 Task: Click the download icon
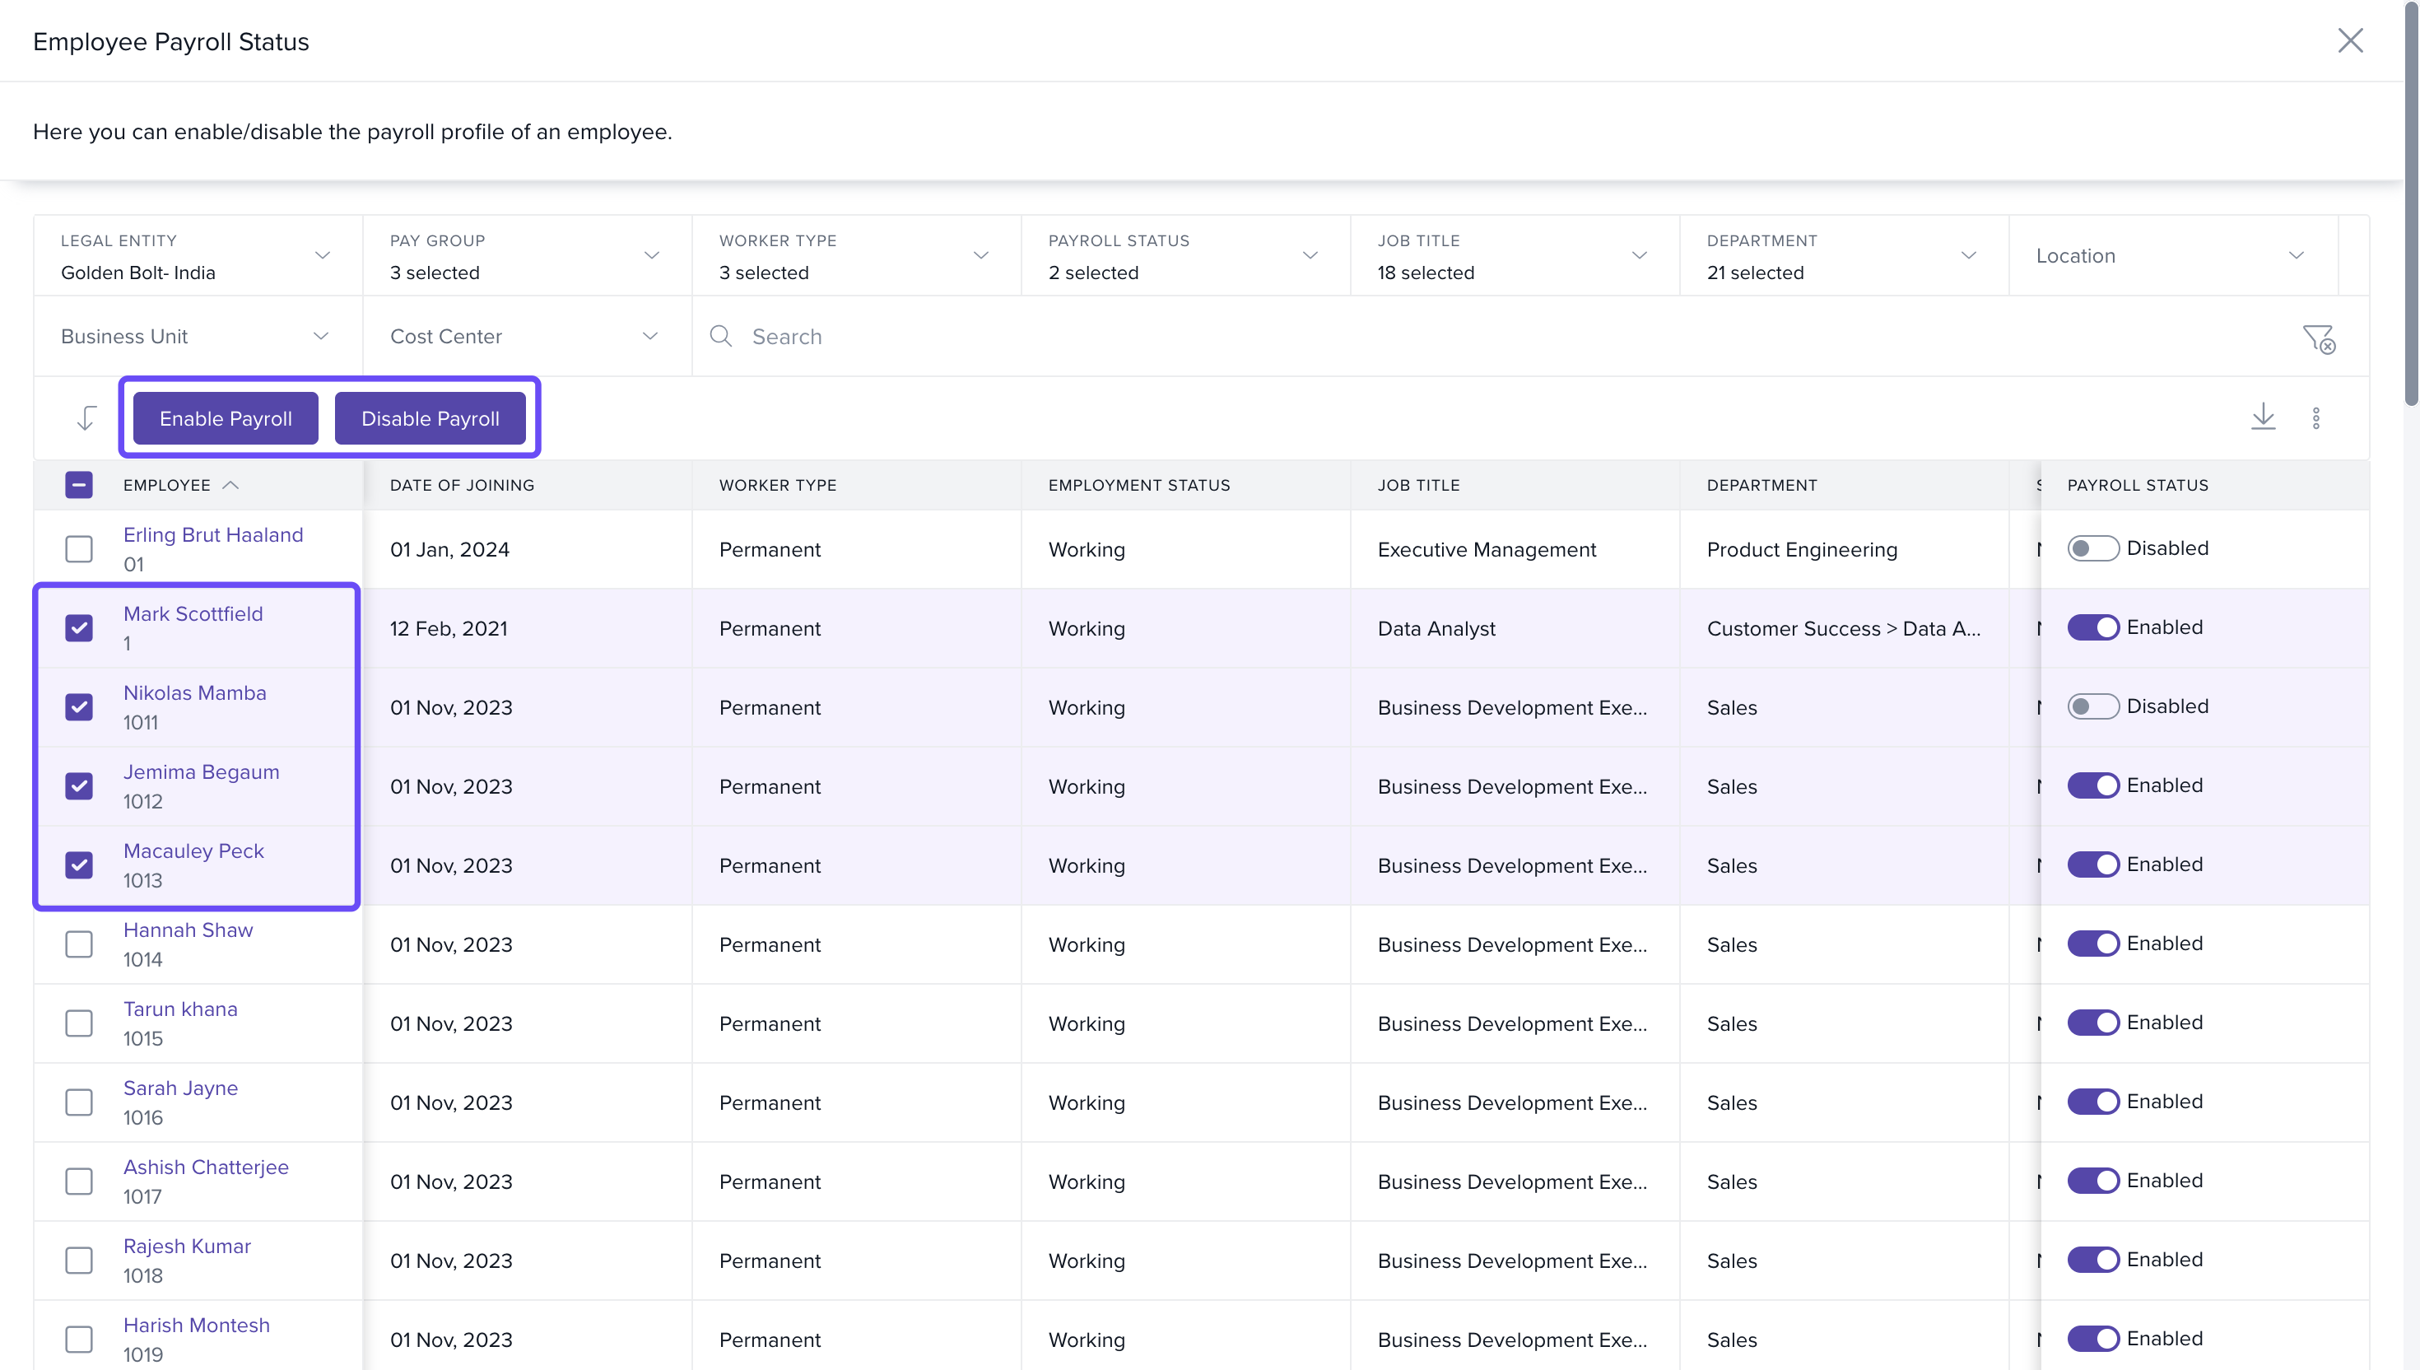2262,417
